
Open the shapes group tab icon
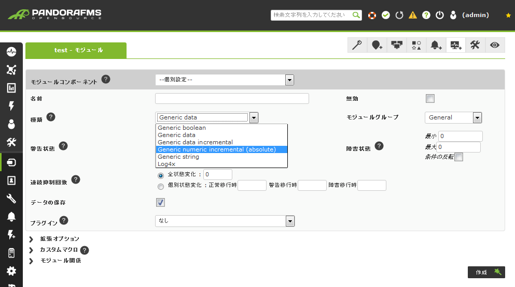point(416,45)
